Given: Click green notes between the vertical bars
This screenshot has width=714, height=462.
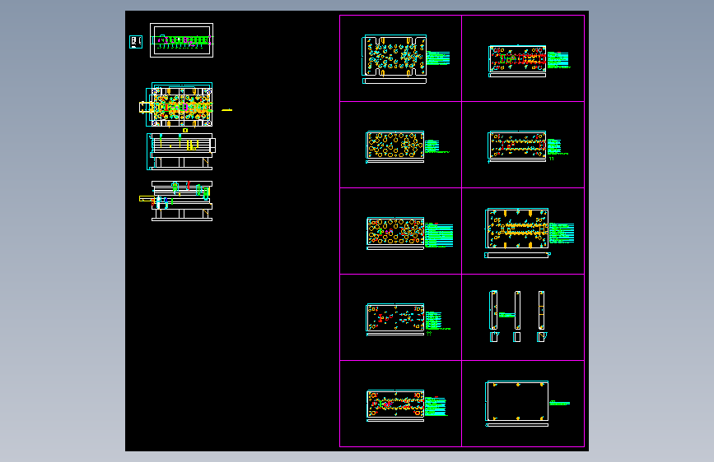Looking at the screenshot, I should (x=506, y=315).
